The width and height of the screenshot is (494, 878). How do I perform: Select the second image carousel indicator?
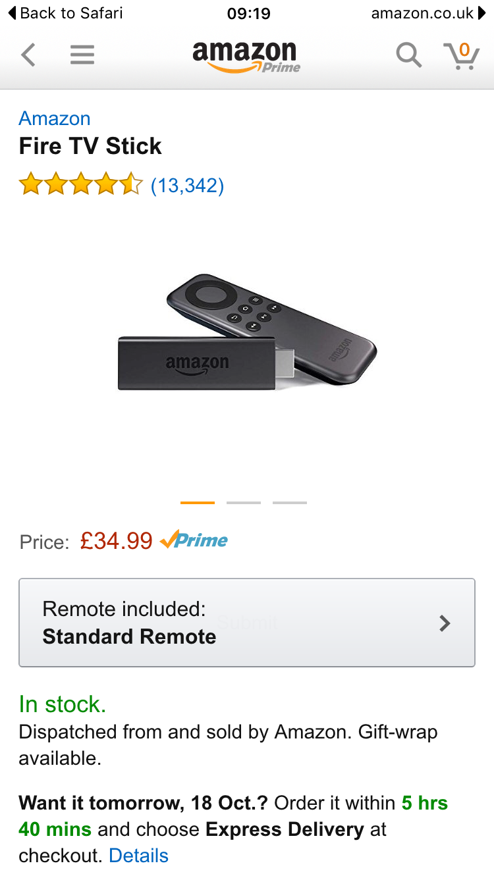[244, 503]
